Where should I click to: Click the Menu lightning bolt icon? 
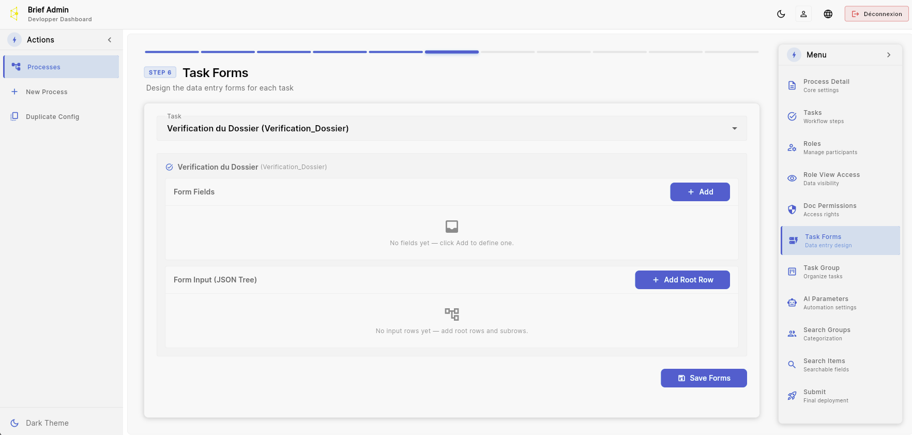coord(794,55)
